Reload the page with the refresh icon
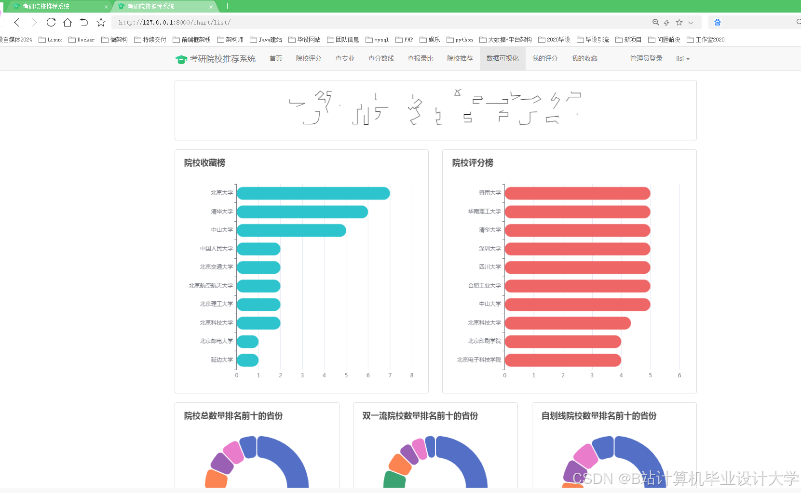This screenshot has height=493, width=801. 51,22
